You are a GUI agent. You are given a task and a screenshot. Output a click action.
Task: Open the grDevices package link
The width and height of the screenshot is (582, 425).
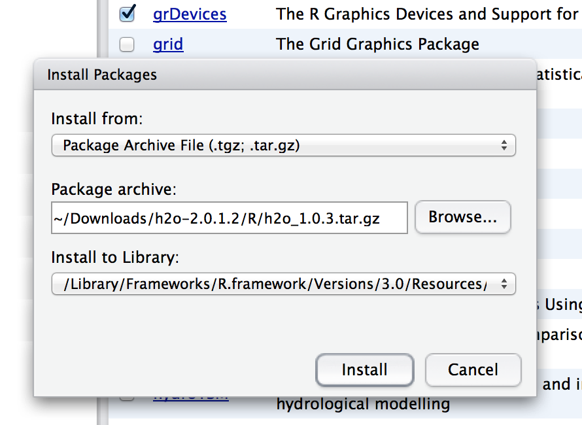(x=190, y=14)
